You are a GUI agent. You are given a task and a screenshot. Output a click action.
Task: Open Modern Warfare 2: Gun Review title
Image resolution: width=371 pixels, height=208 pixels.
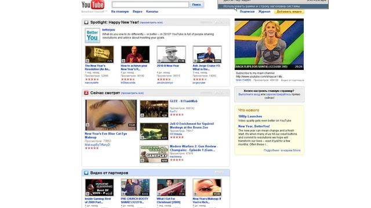pyautogui.click(x=194, y=148)
